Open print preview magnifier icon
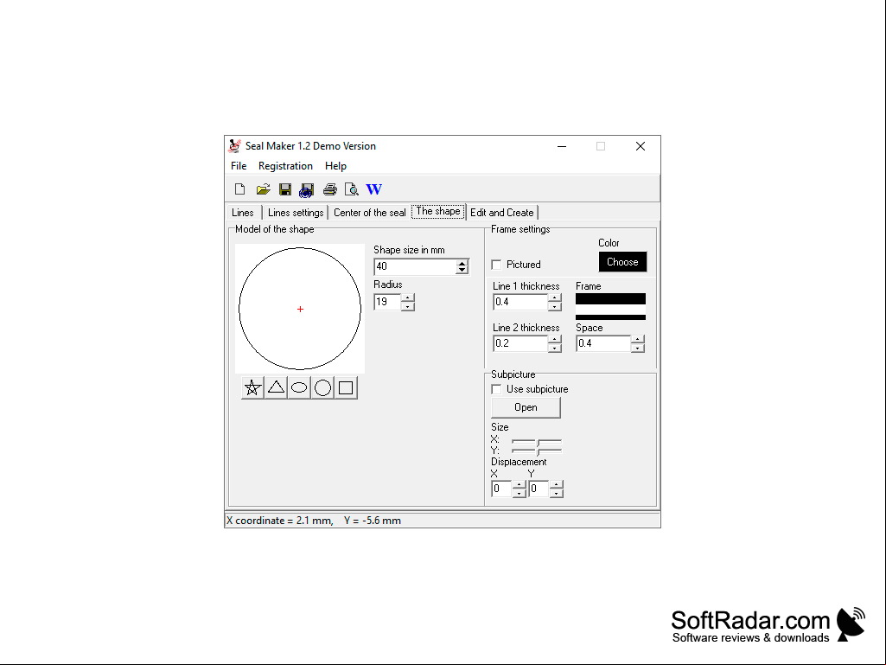 (x=352, y=189)
